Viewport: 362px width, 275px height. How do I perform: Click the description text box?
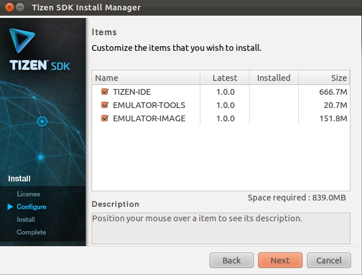[221, 228]
